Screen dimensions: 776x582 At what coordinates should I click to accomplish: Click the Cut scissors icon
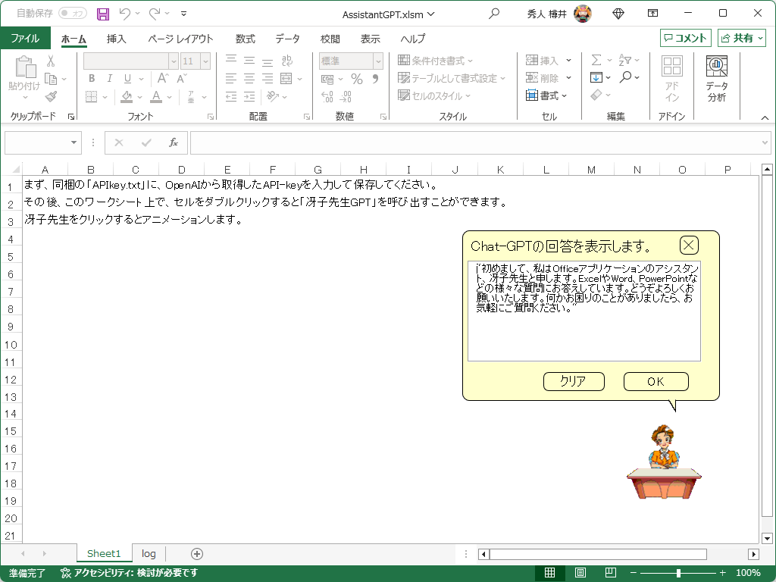tap(51, 61)
